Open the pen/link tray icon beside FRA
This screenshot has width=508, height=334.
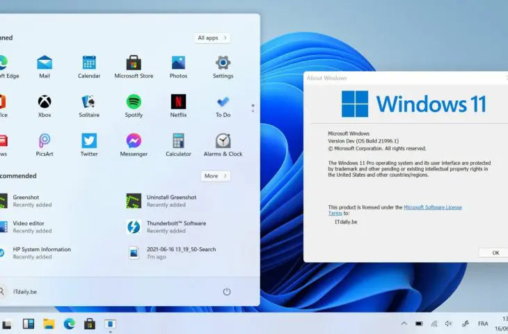click(466, 324)
